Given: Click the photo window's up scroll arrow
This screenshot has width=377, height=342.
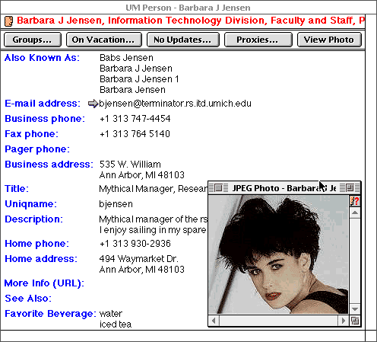Looking at the screenshot, I should click(x=355, y=213).
